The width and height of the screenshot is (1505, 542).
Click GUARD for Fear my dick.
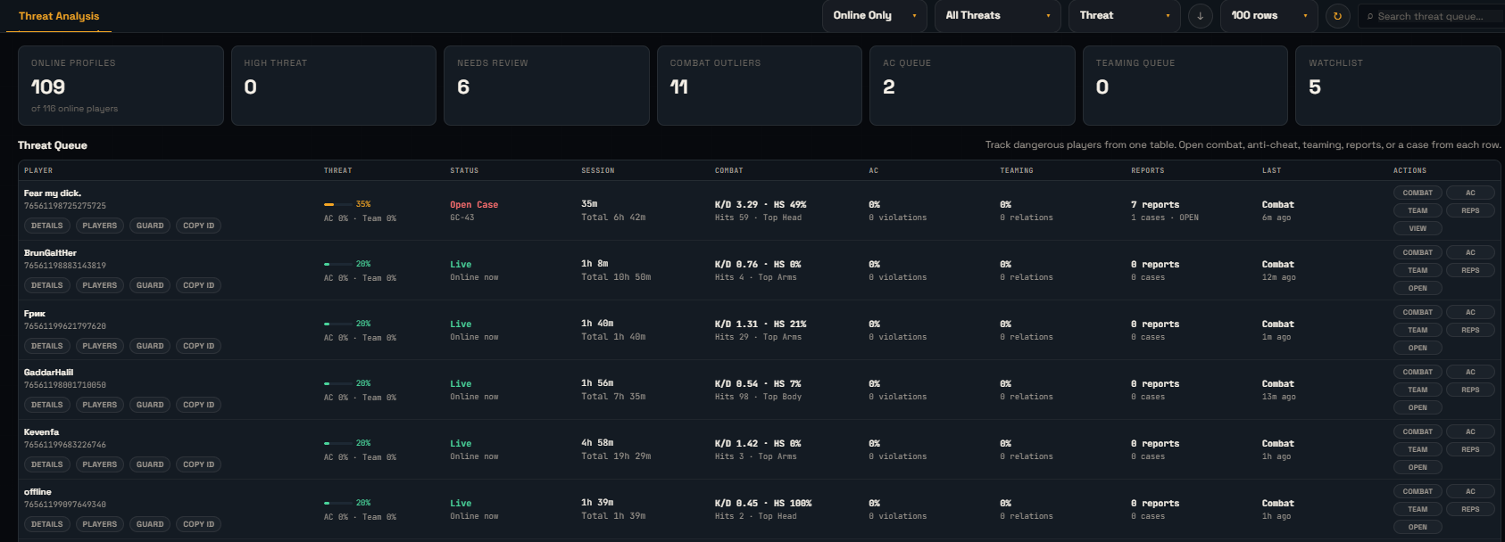150,226
